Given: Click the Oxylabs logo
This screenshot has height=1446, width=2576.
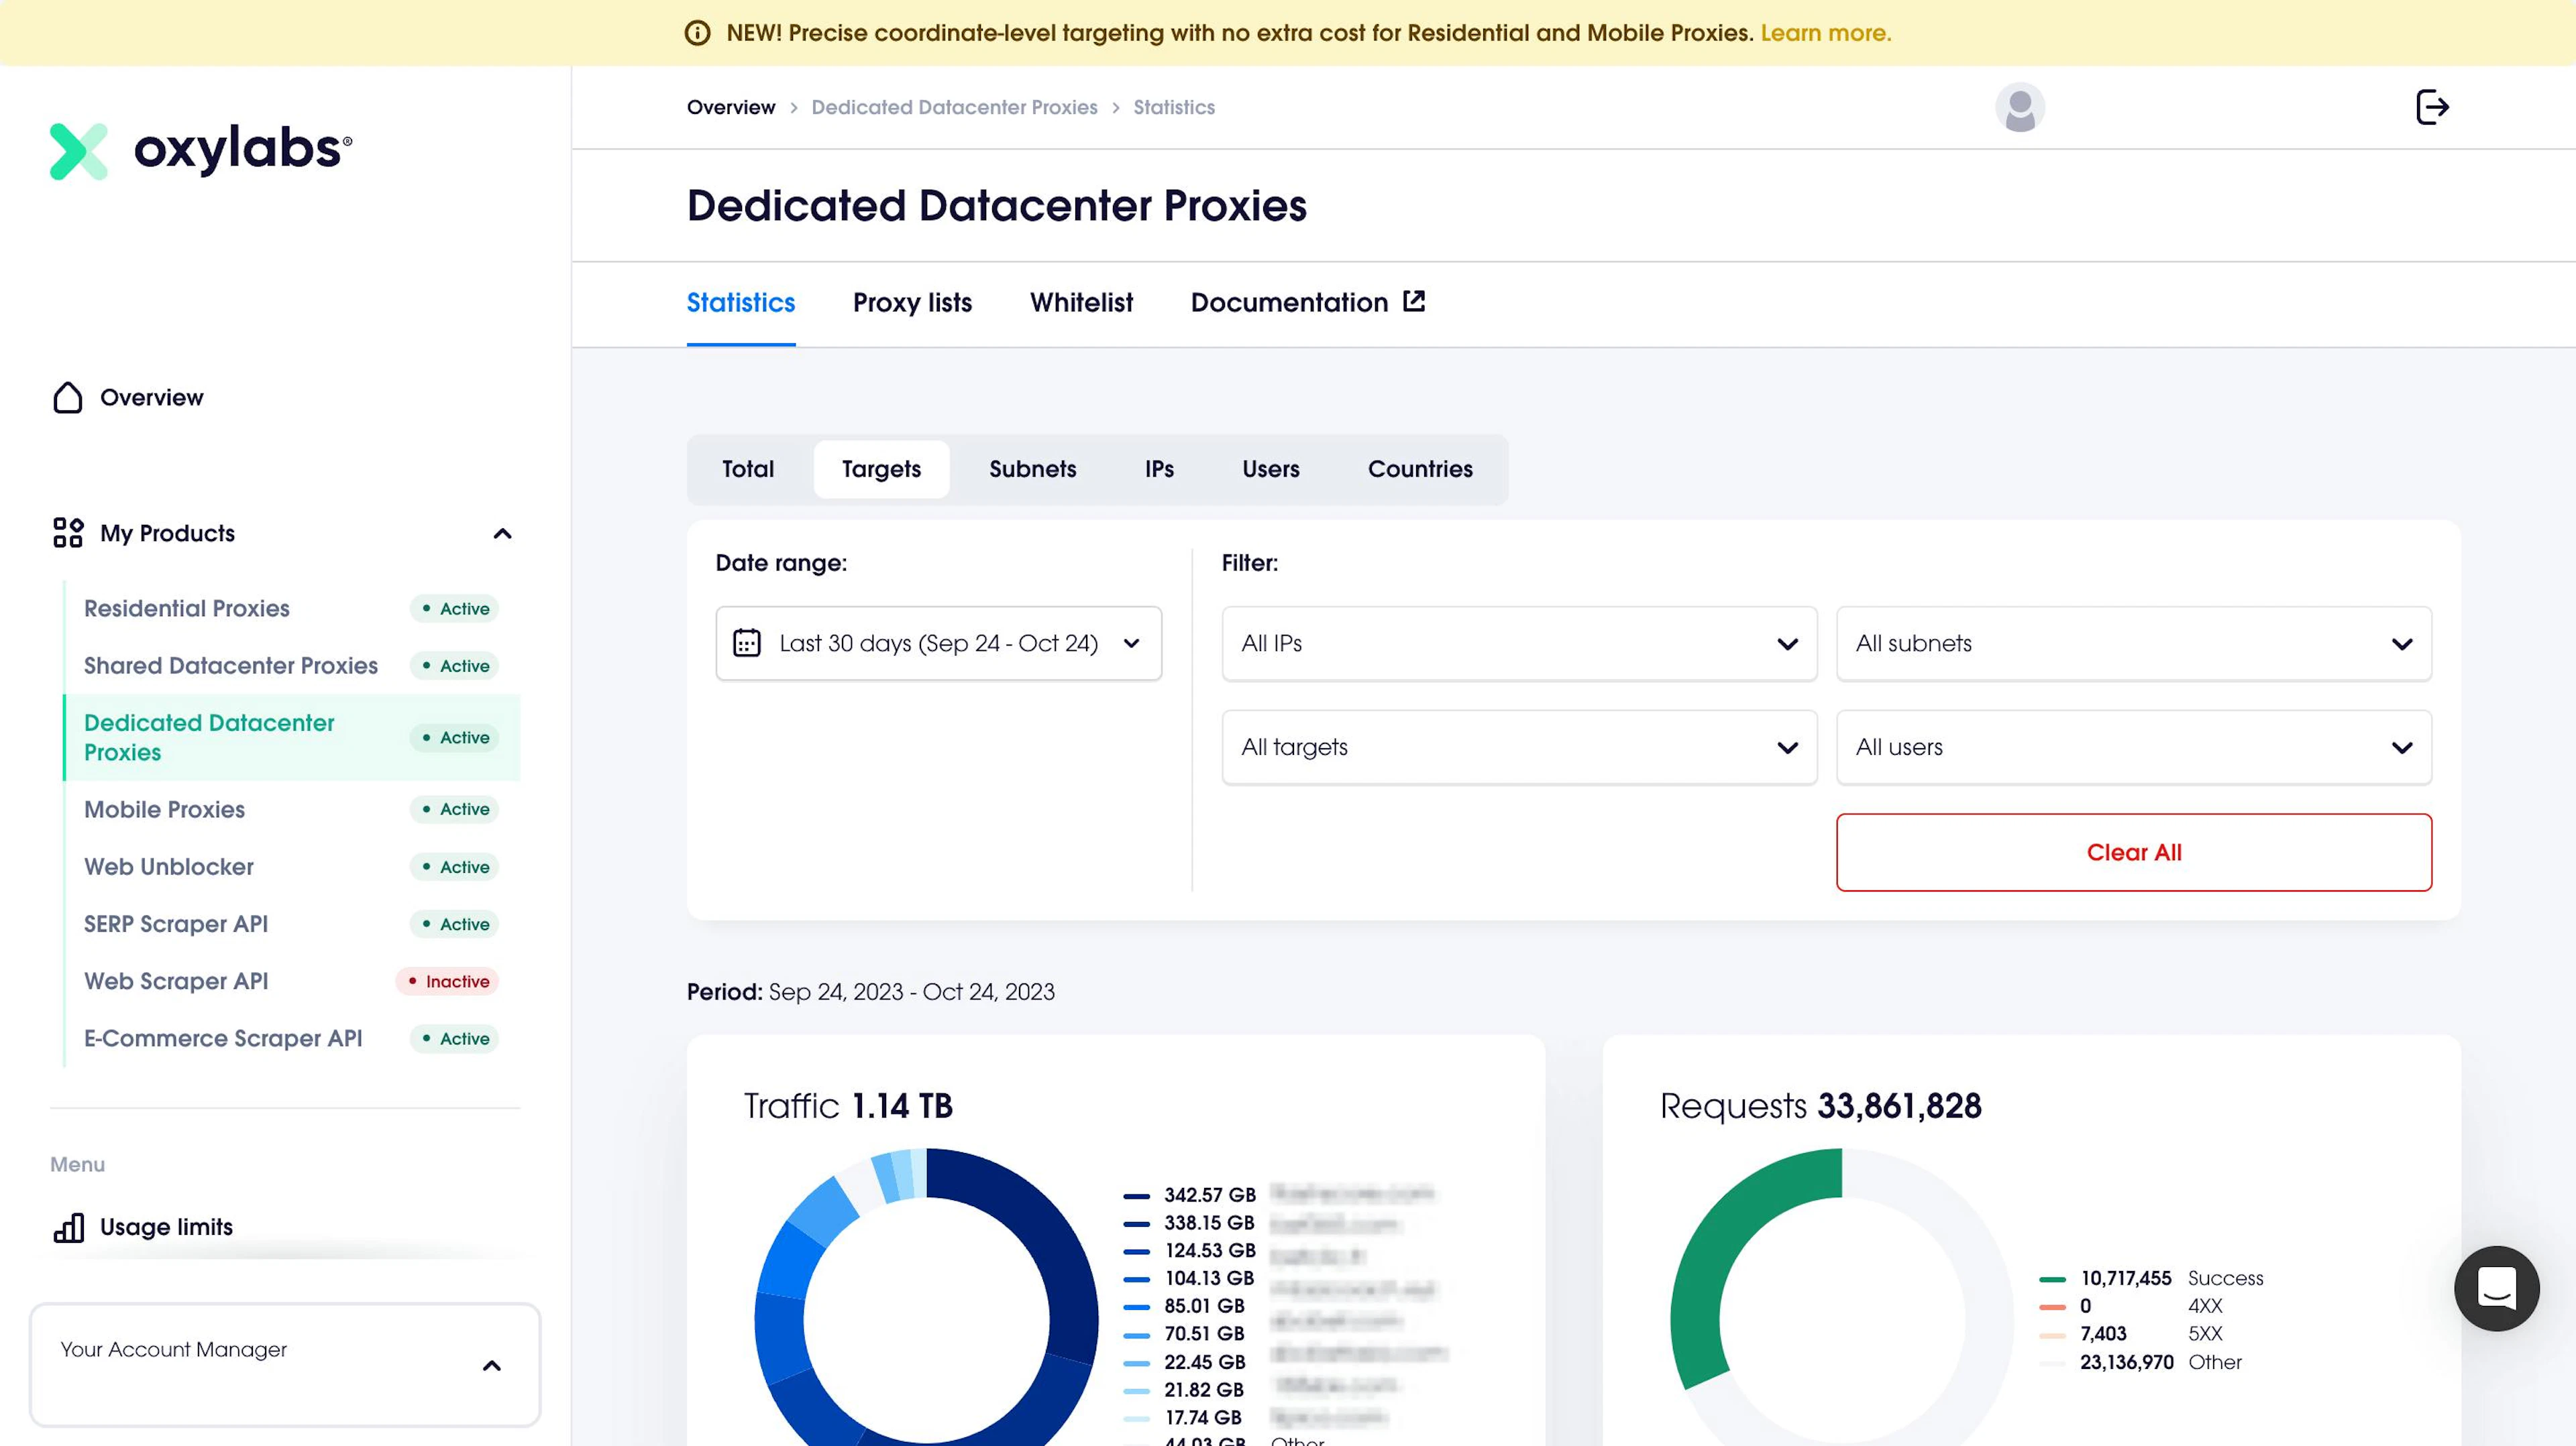Looking at the screenshot, I should 201,150.
